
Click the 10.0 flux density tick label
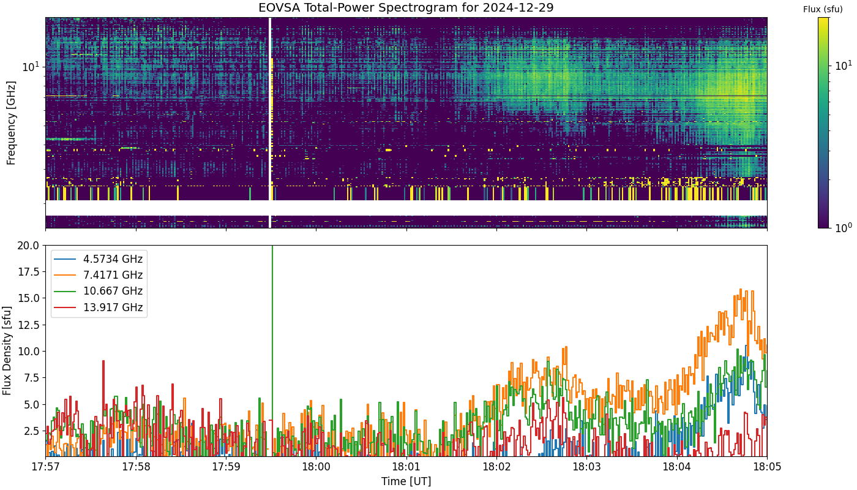[x=29, y=351]
